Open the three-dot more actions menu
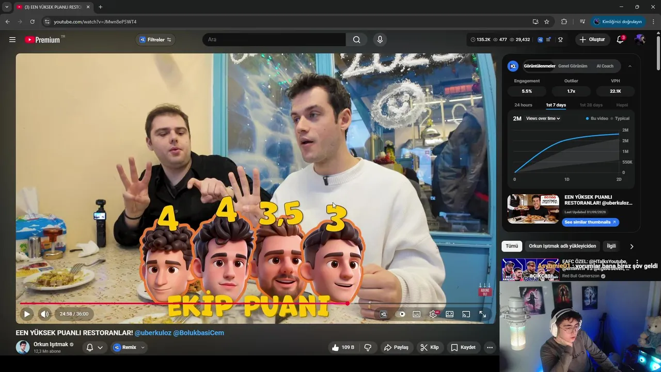This screenshot has height=372, width=661. pyautogui.click(x=490, y=347)
